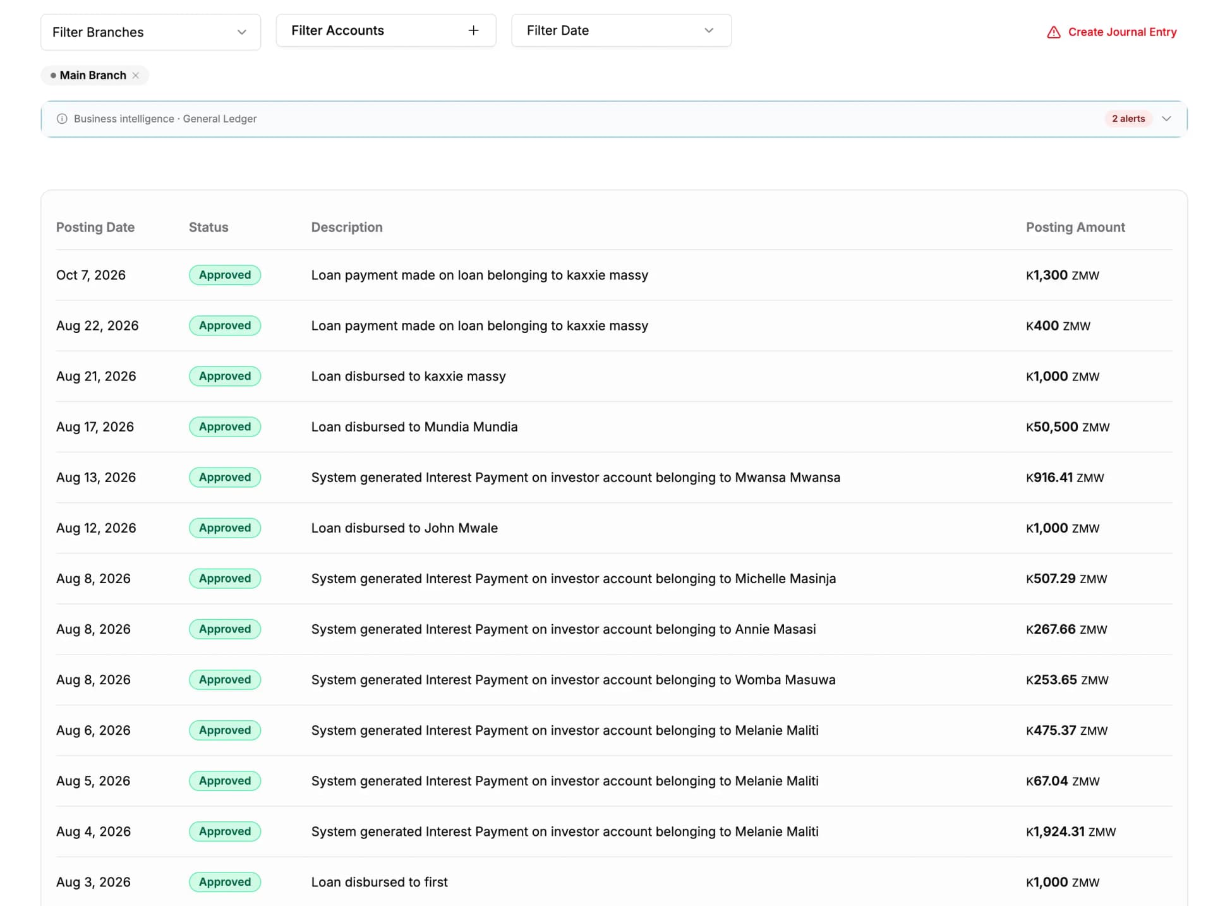Open the Mwansa Mwansa interest payment entry
Image resolution: width=1213 pixels, height=906 pixels.
tap(576, 477)
